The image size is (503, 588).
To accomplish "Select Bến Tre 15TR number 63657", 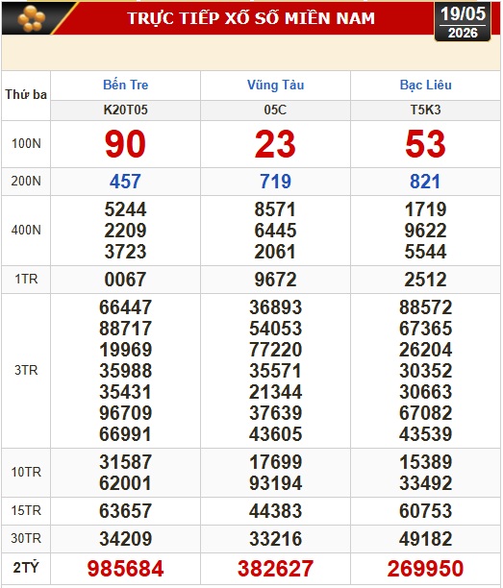I will click(x=125, y=511).
